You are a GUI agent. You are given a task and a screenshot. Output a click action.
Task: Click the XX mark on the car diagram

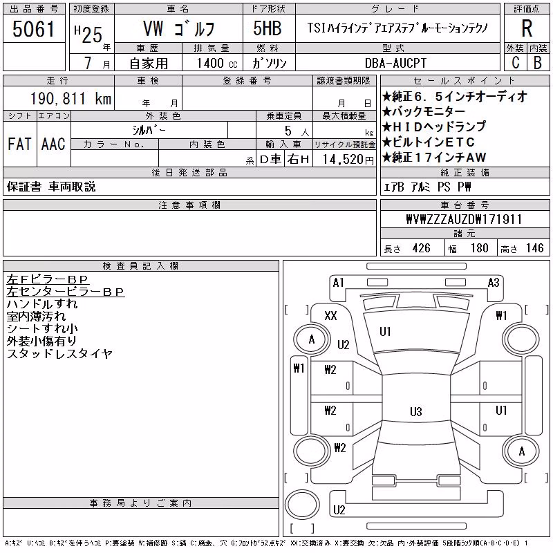click(x=330, y=315)
